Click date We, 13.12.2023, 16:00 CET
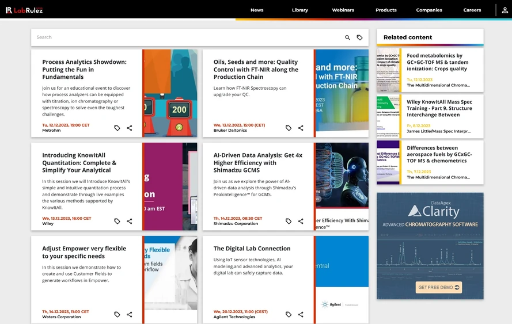 pos(67,218)
